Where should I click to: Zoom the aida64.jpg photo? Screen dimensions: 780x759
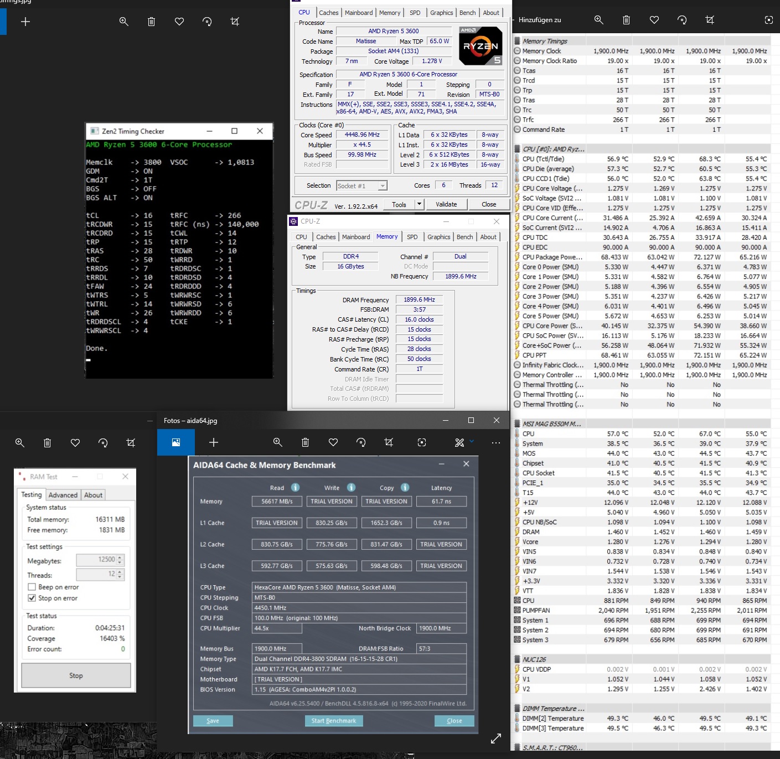tap(278, 442)
